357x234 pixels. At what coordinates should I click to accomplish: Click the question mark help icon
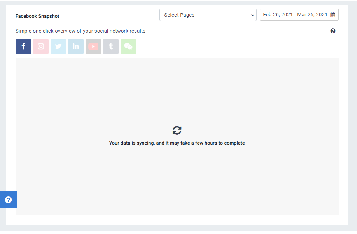point(333,31)
